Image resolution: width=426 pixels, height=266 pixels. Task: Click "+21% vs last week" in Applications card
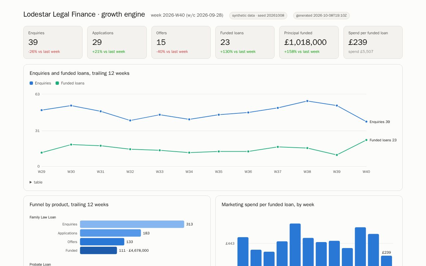[108, 52]
